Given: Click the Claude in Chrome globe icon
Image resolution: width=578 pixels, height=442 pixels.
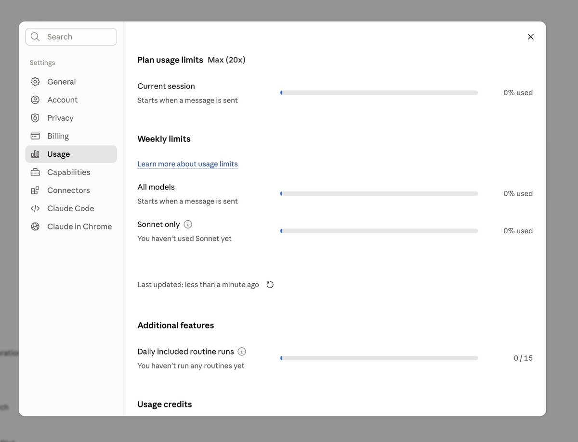Looking at the screenshot, I should (x=35, y=227).
